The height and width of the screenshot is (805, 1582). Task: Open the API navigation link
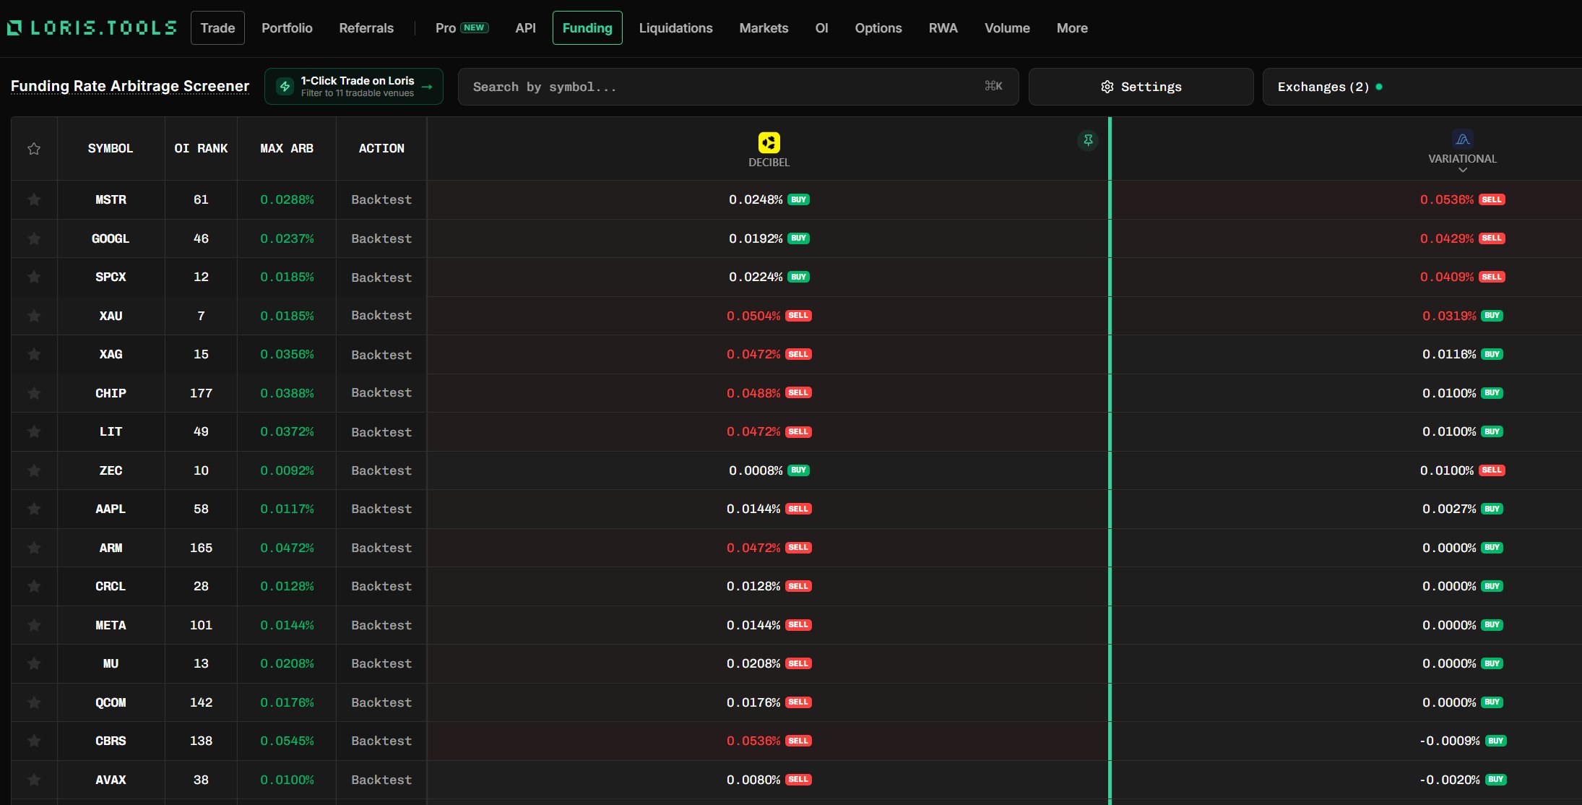click(525, 28)
